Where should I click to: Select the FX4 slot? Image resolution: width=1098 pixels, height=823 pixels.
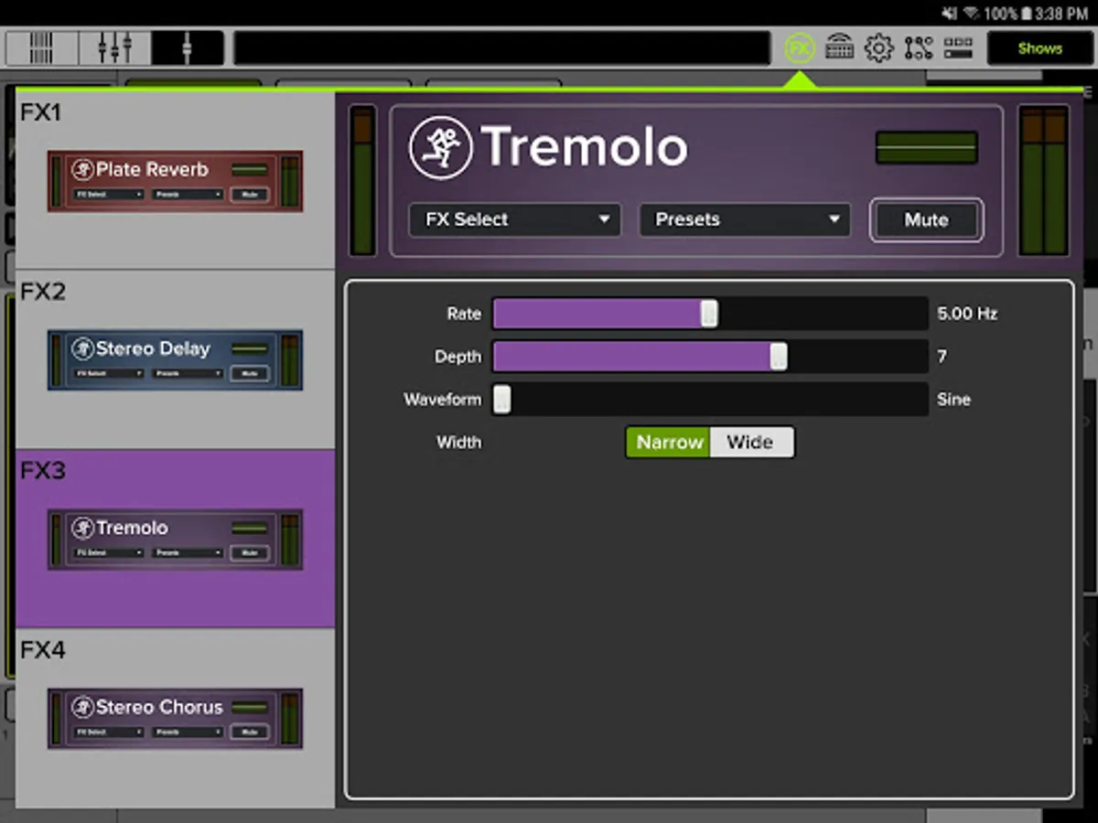click(175, 718)
